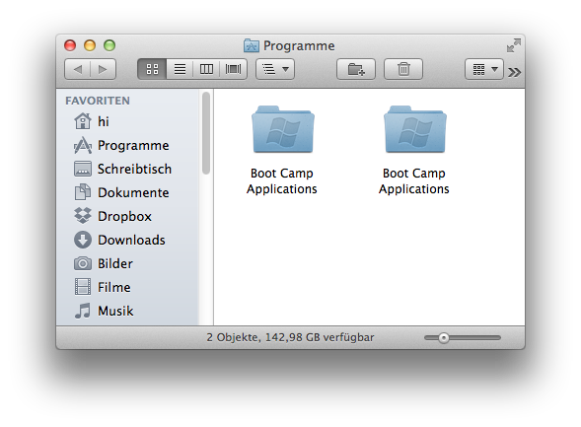Open the arrange items dropdown

click(x=275, y=69)
